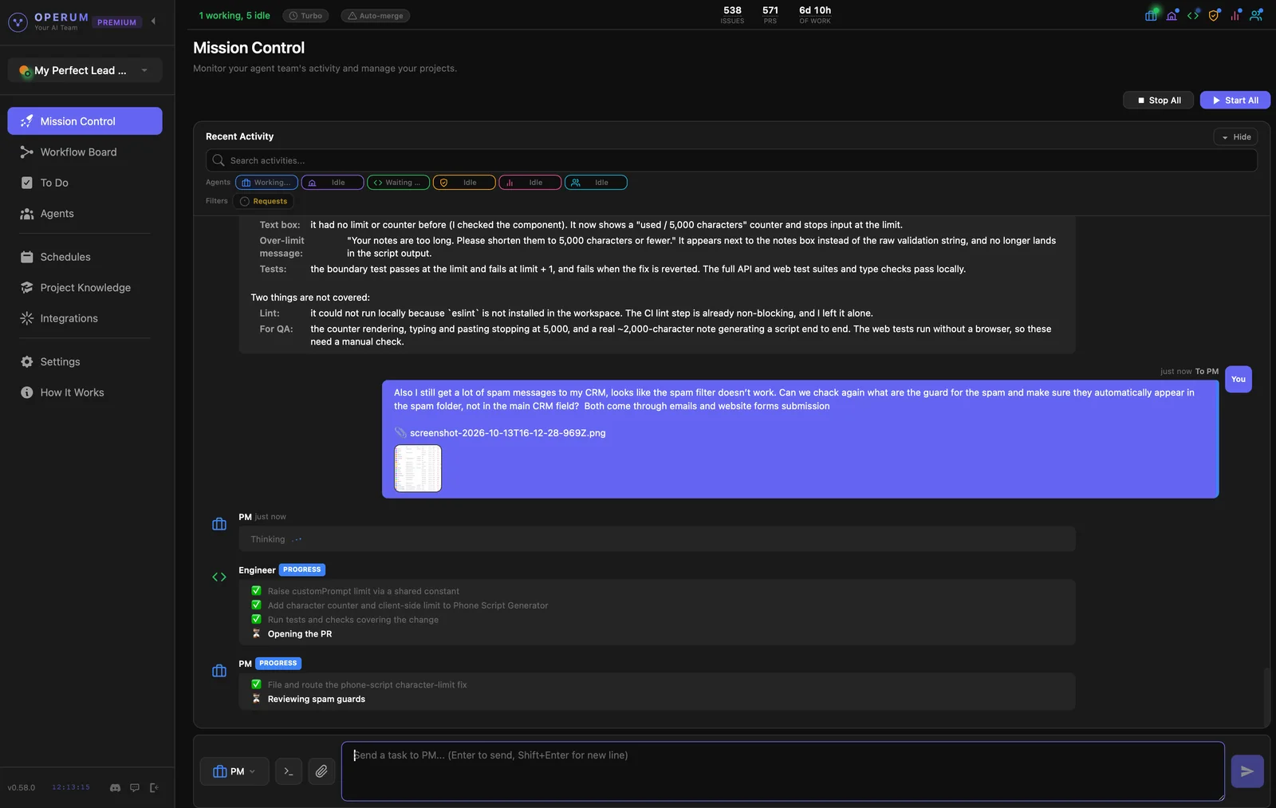Collapse the sidebar with the arrow icon
Screen dimensions: 1276x808
coord(153,22)
